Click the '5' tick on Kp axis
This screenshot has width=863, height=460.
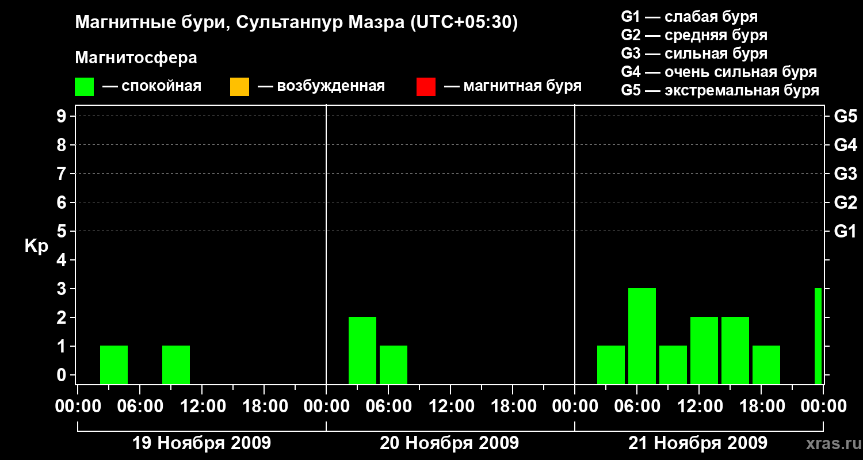(x=63, y=231)
